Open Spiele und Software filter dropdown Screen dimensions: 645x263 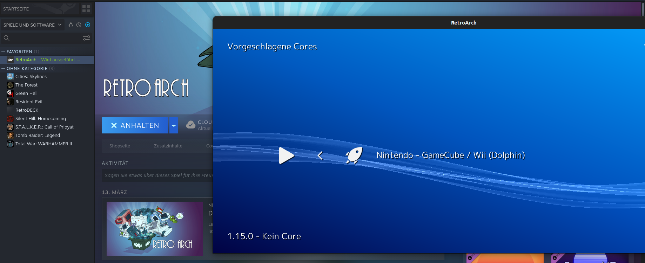[32, 25]
